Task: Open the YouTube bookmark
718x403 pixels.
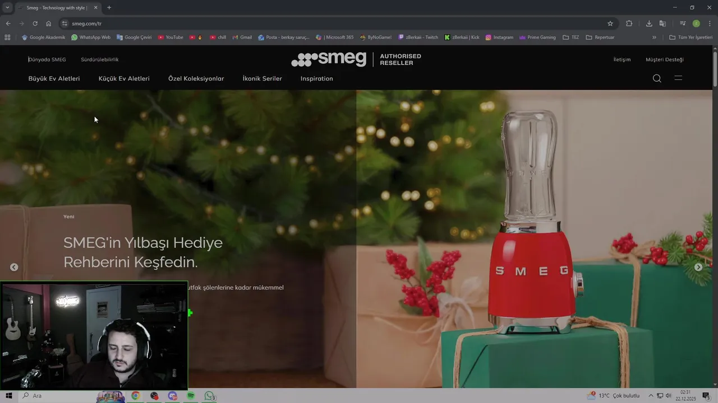Action: (x=171, y=38)
